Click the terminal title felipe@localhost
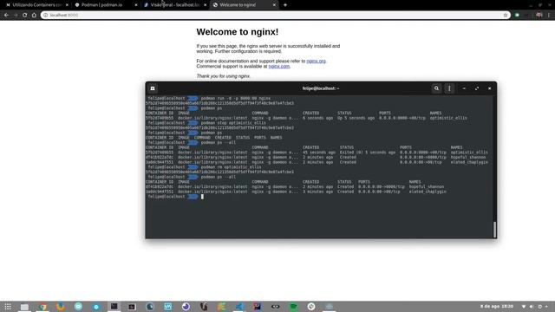Viewport: 555px width, 312px height. pyautogui.click(x=321, y=88)
